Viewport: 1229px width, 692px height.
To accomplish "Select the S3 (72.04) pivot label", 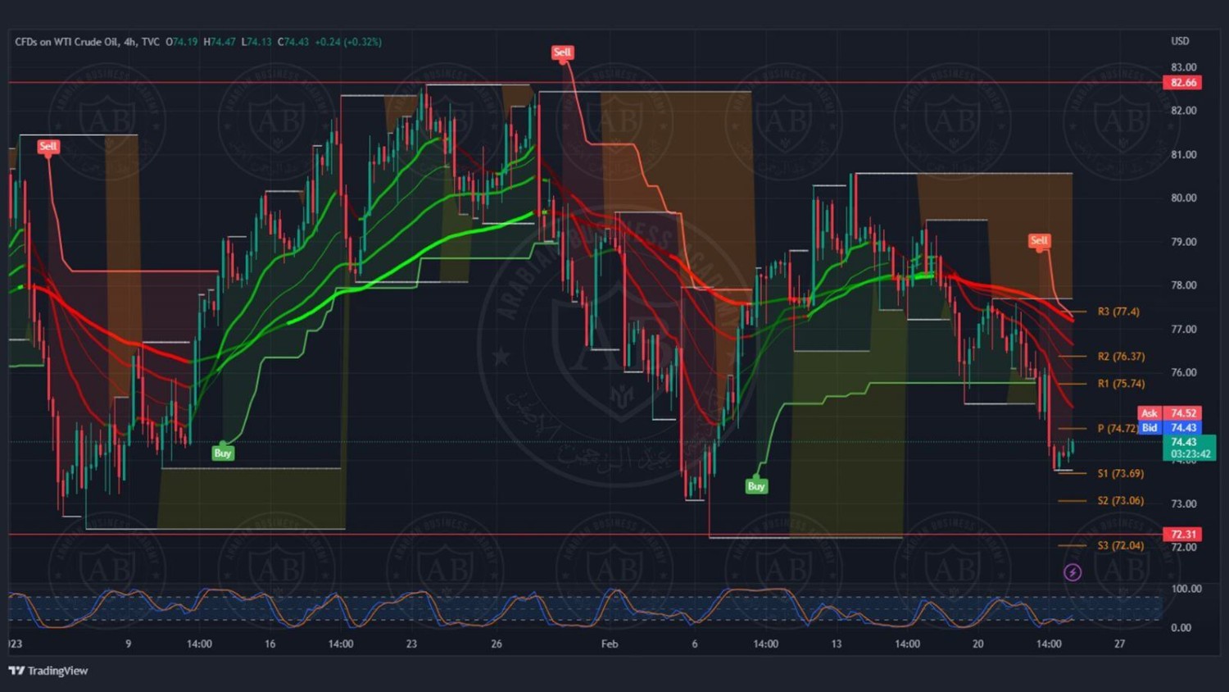I will pos(1121,546).
